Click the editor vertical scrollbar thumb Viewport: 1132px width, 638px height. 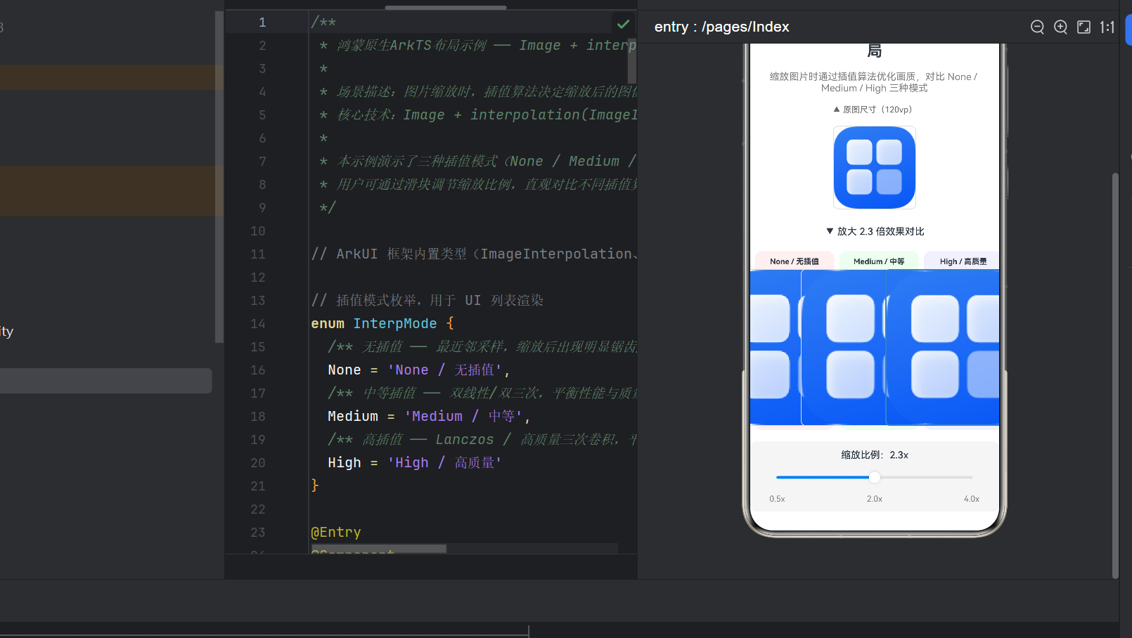[632, 60]
